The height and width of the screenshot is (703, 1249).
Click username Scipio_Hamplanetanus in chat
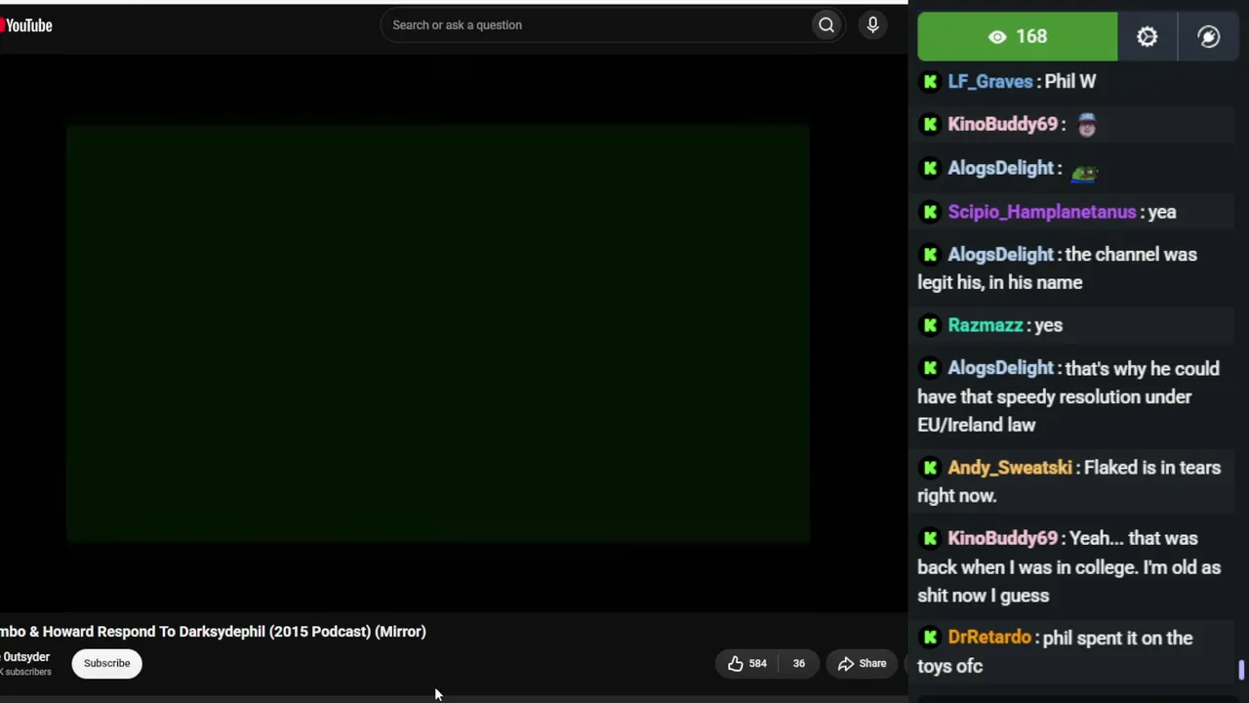coord(1041,212)
